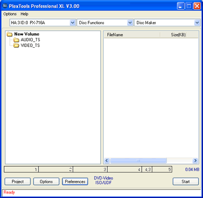Open the Preferences button
203x198 pixels.
75,182
